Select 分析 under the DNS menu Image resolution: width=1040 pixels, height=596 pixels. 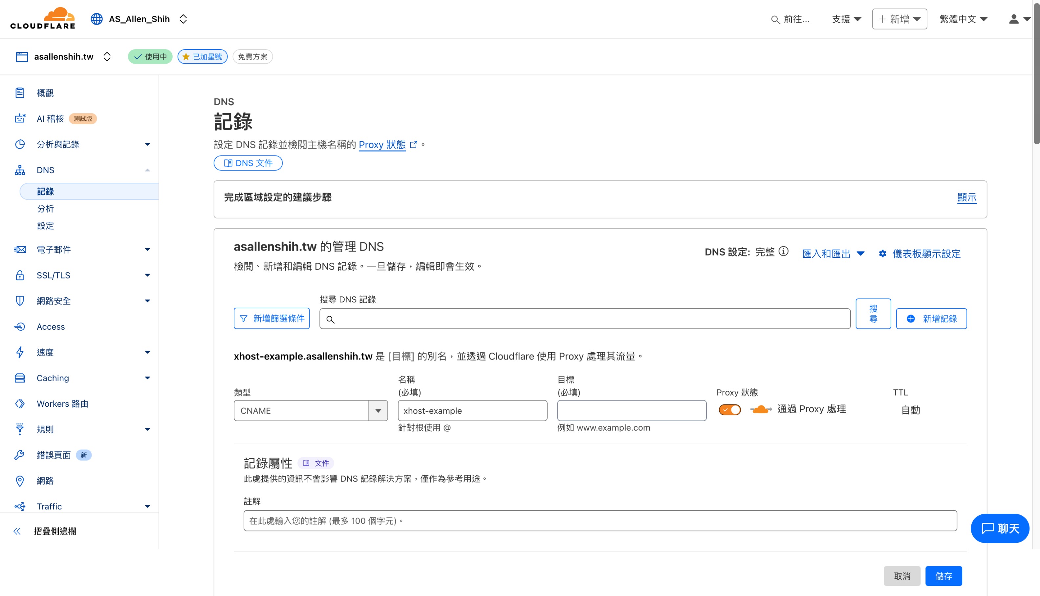(45, 209)
